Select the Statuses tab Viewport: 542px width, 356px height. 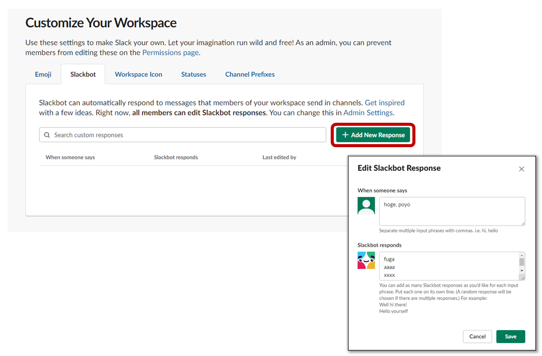tap(193, 74)
